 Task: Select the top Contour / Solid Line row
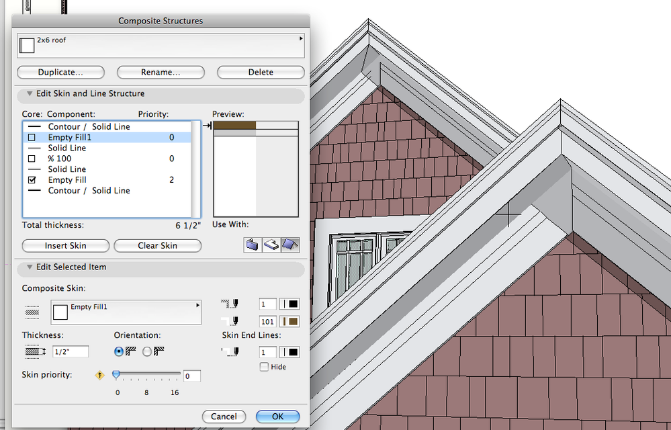(107, 126)
